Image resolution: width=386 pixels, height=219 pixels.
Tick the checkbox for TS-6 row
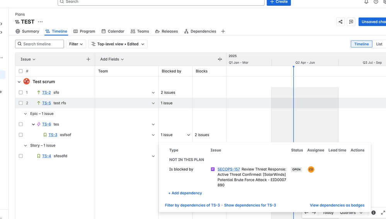coord(21,124)
